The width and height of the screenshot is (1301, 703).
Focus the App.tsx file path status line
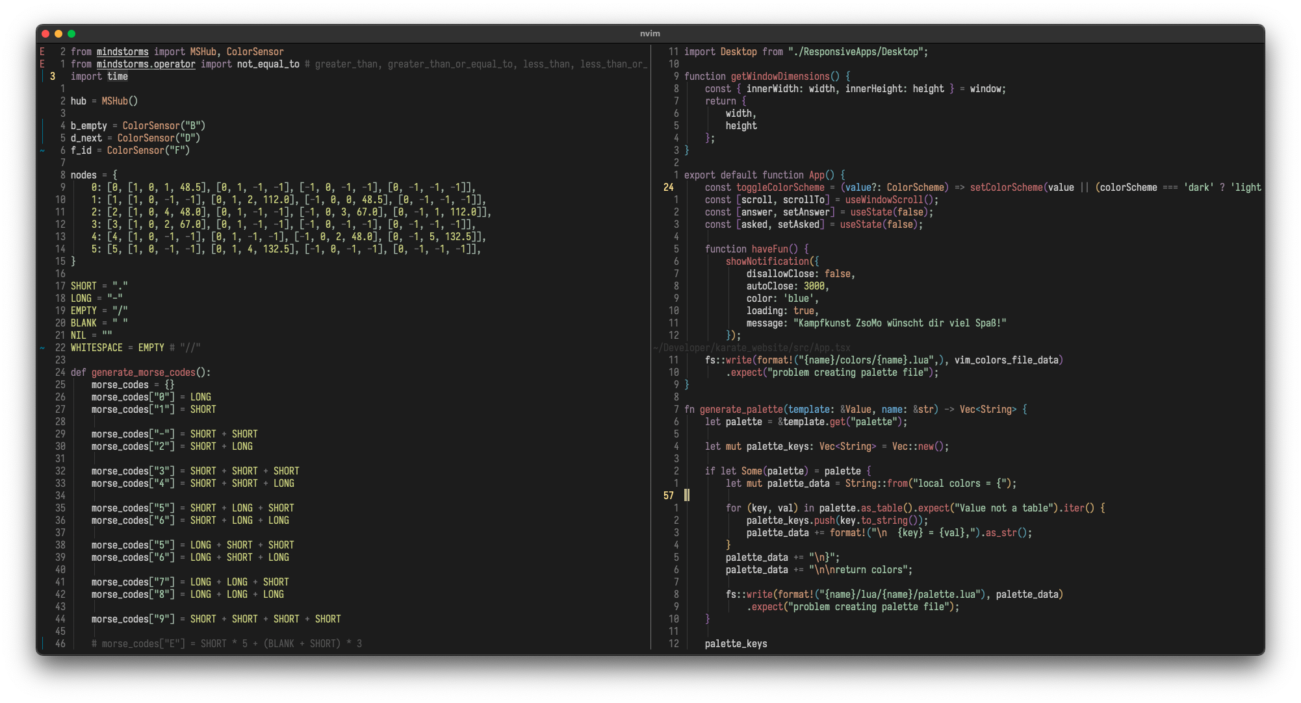[752, 348]
